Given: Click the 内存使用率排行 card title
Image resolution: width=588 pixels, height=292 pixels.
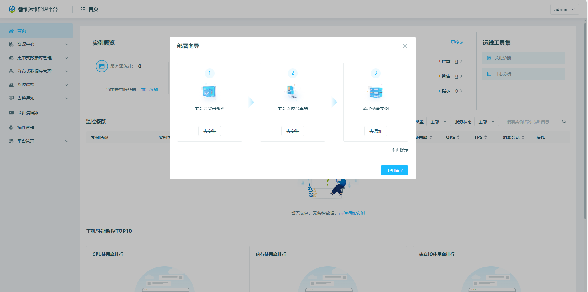Looking at the screenshot, I should coord(271,254).
